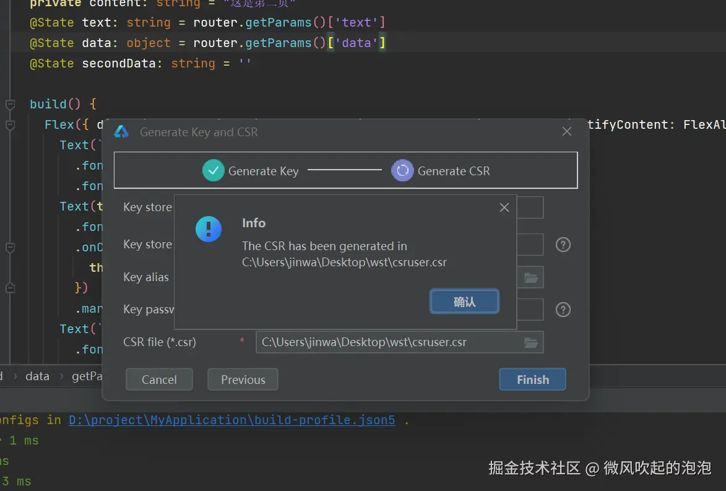The height and width of the screenshot is (491, 726).
Task: Go back with the Previous button
Action: (x=243, y=380)
